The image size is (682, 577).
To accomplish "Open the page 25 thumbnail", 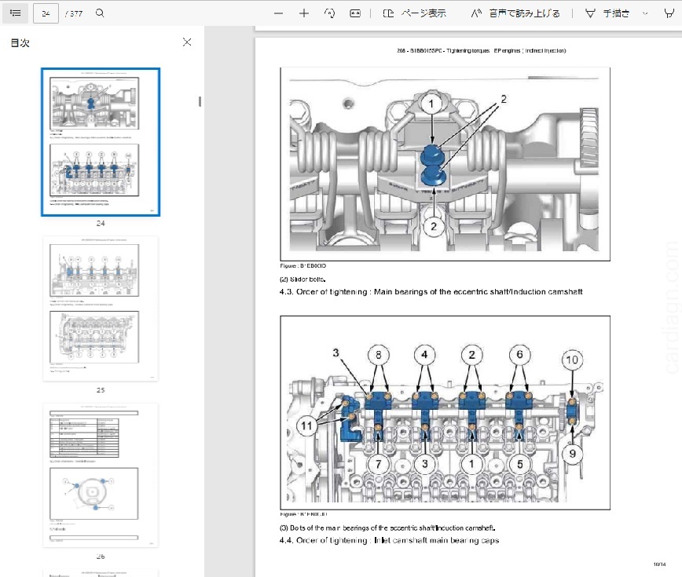I will coord(101,309).
